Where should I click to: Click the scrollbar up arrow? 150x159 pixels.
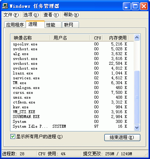click(x=137, y=37)
